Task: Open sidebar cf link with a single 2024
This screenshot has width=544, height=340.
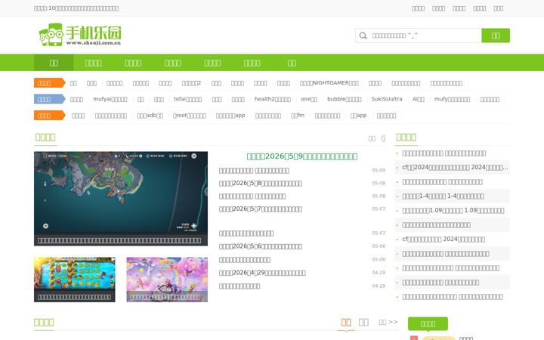Action: pos(444,240)
